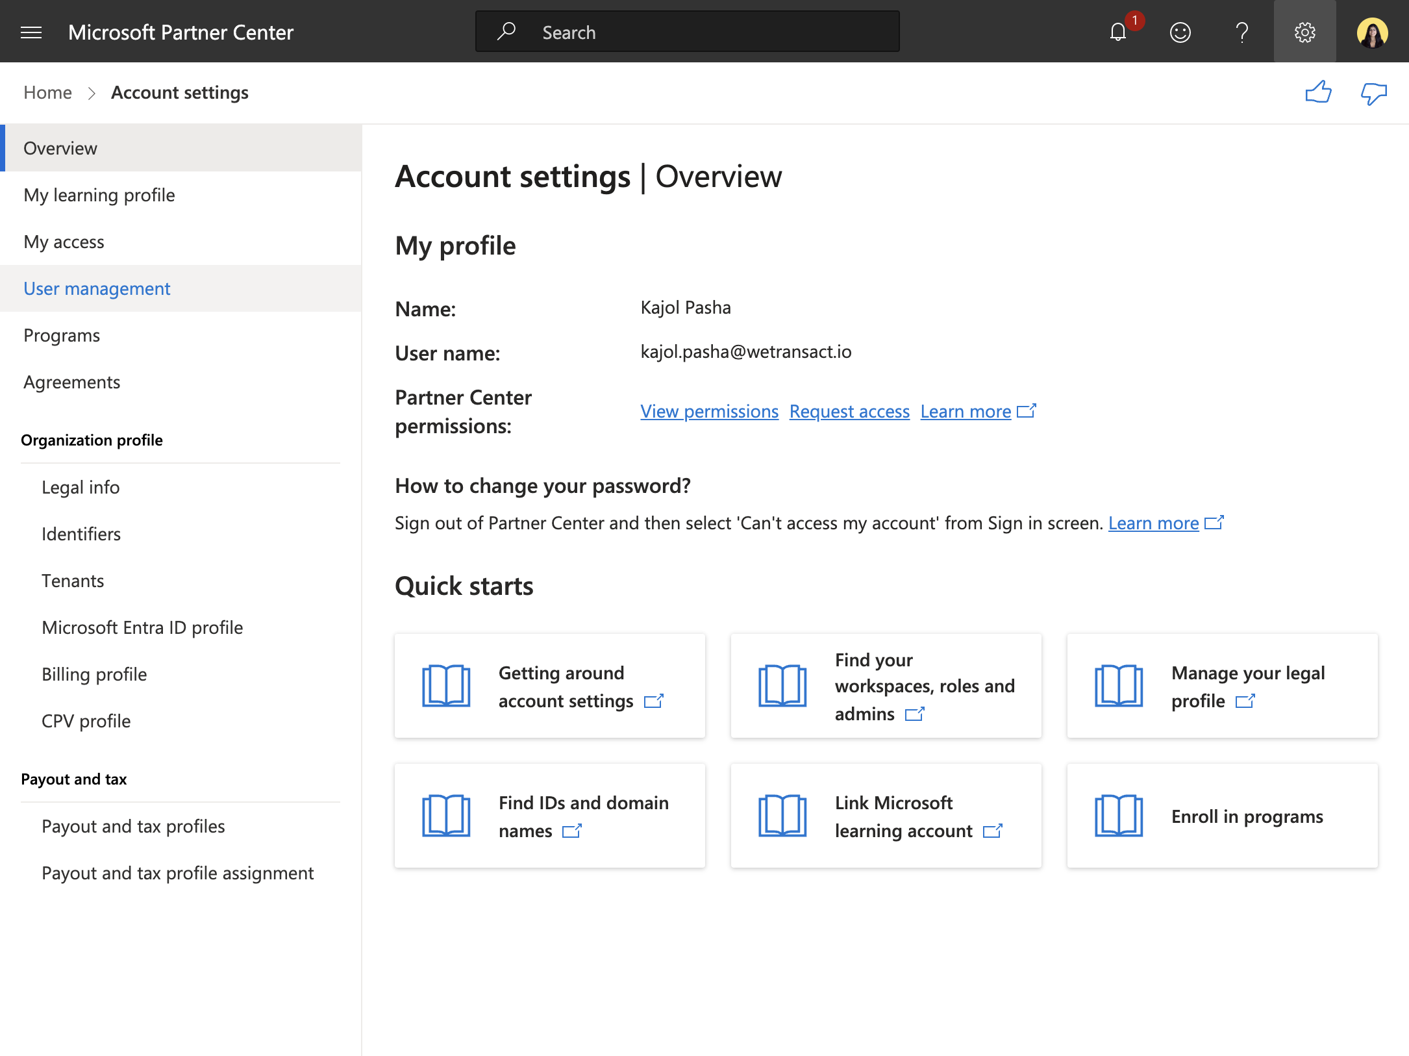
Task: Open Agreements in sidebar
Action: click(x=181, y=382)
